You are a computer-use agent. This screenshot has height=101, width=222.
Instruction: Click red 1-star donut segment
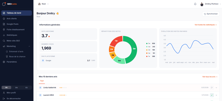(116, 41)
